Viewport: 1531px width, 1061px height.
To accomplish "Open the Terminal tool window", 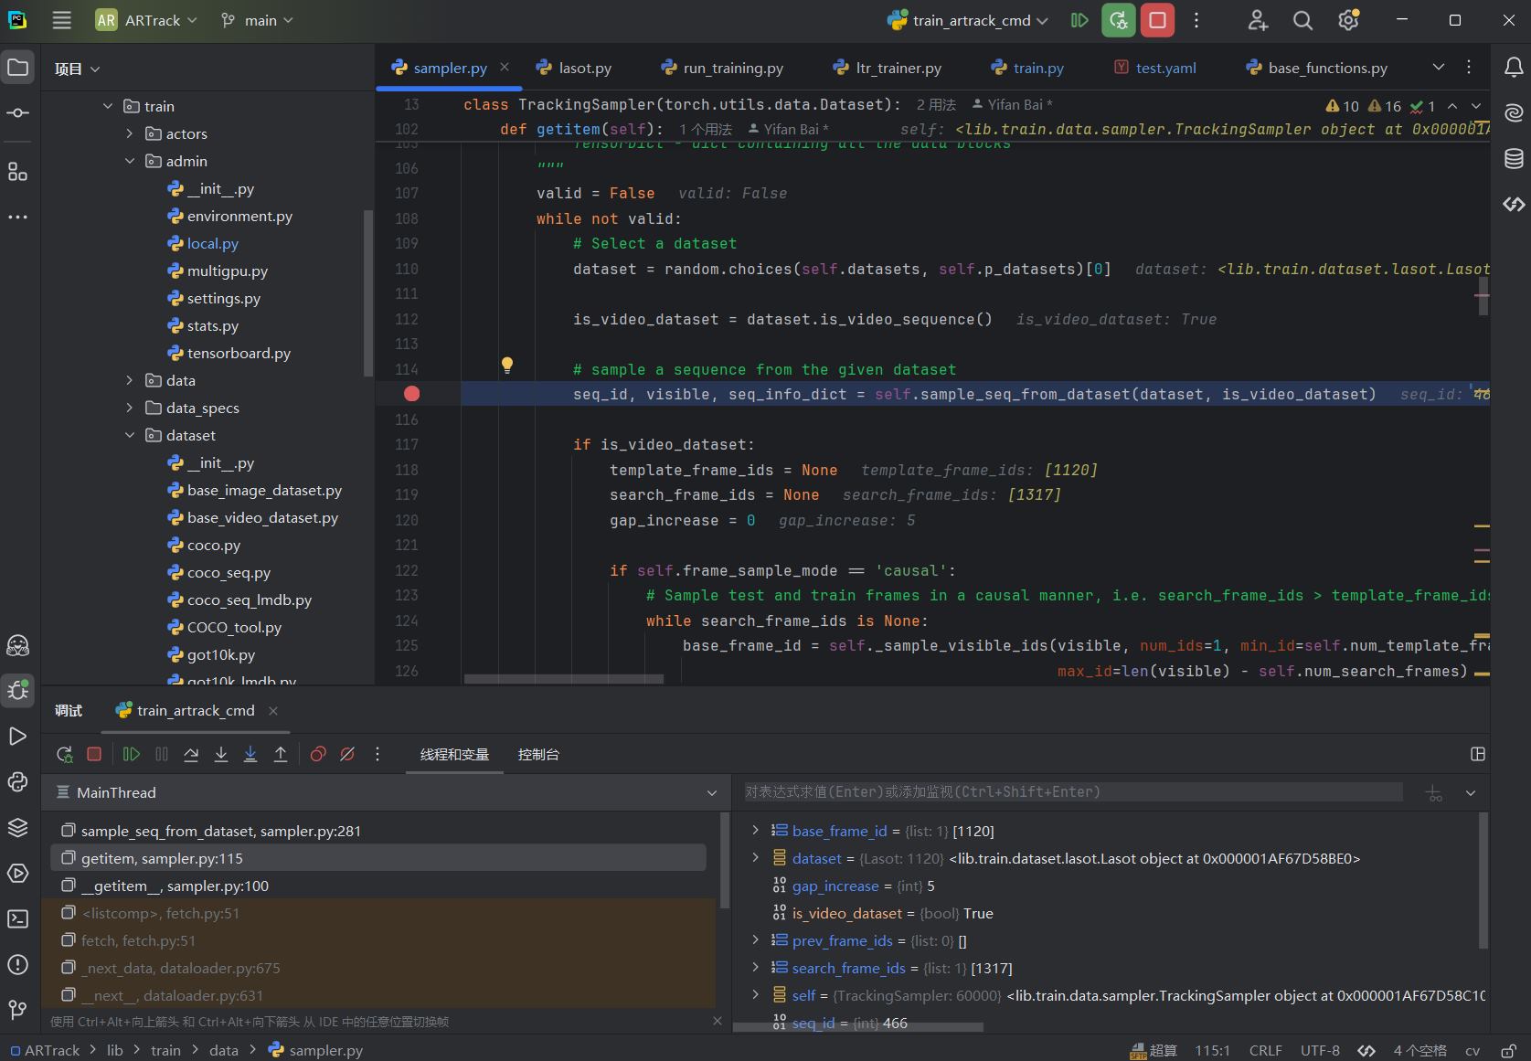I will [x=17, y=919].
